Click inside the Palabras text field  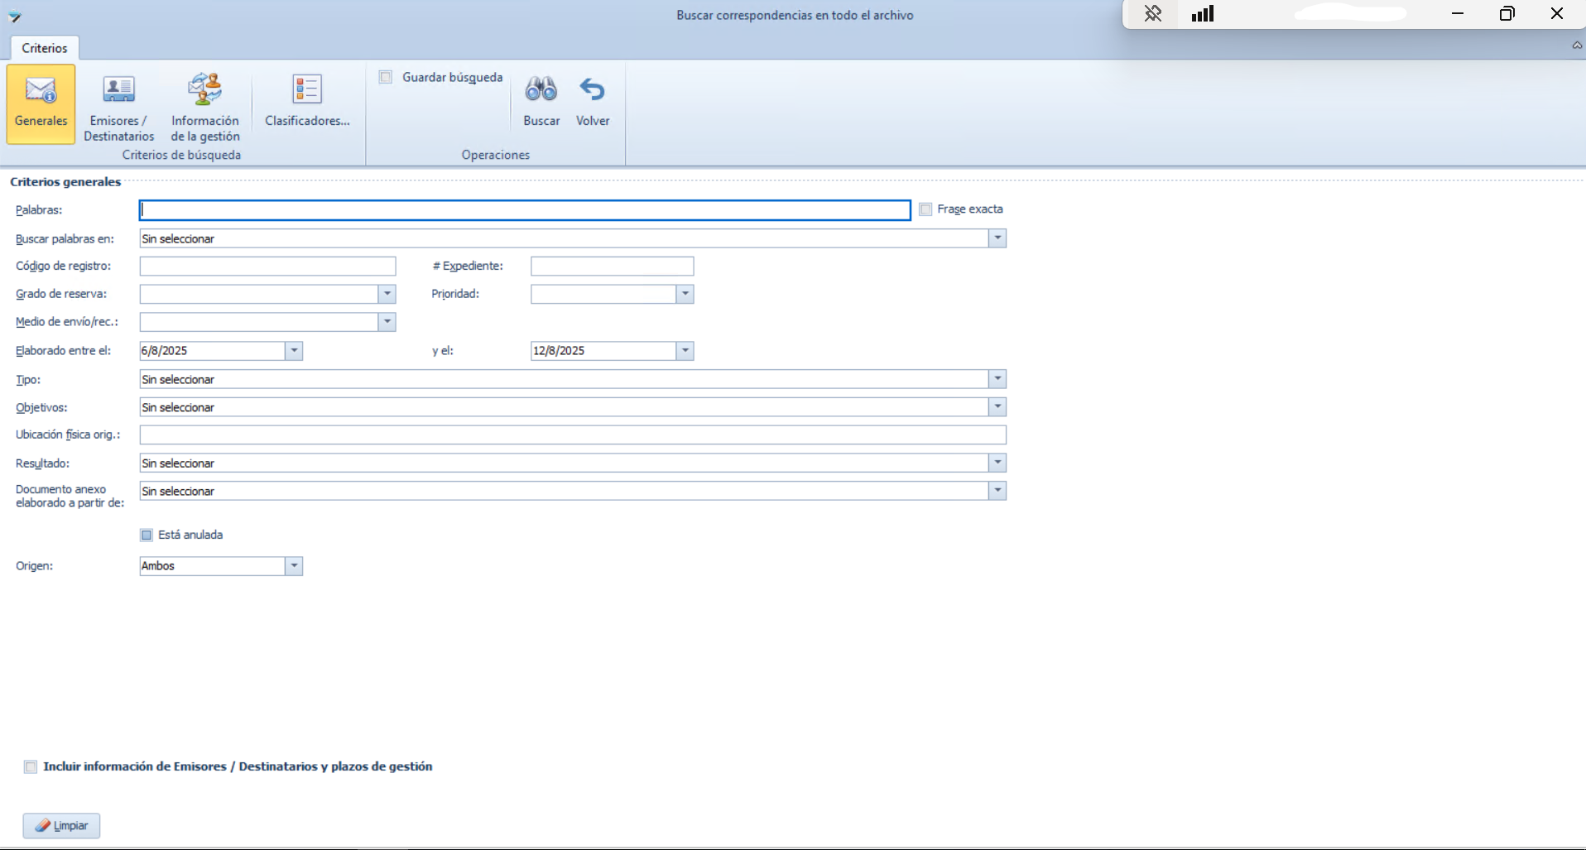[525, 209]
